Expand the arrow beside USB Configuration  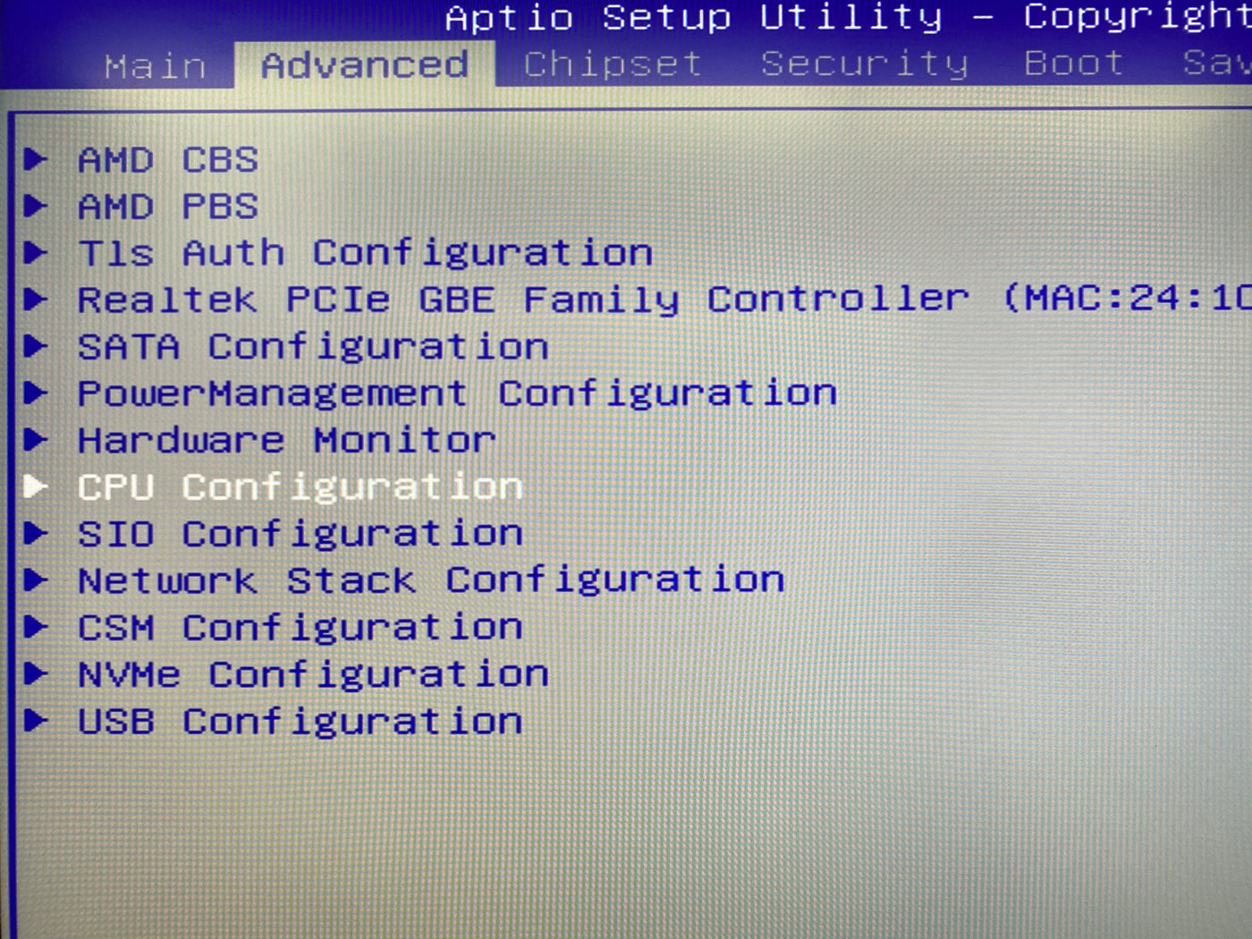point(36,720)
